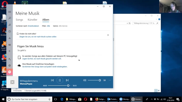The image size is (182, 102).
Task: Open the Filter dropdown Alle
Action: click(48, 26)
